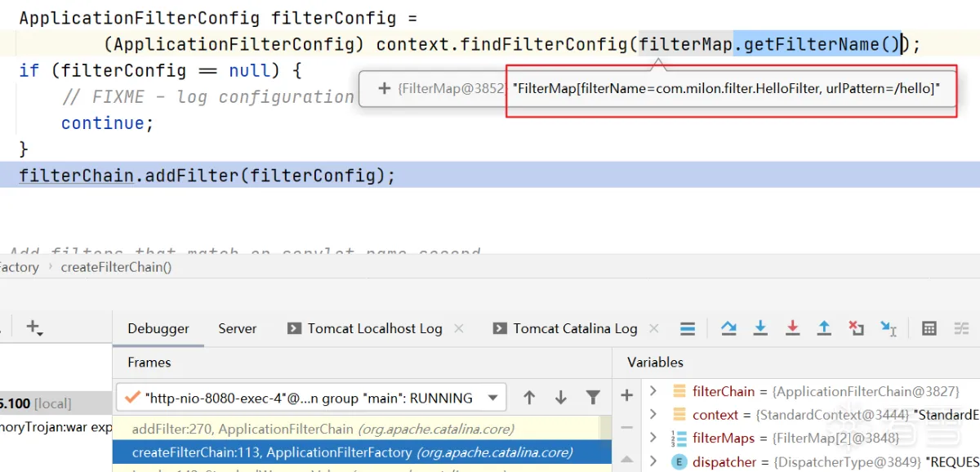The height and width of the screenshot is (472, 980).
Task: Click the Step Over icon
Action: (x=728, y=328)
